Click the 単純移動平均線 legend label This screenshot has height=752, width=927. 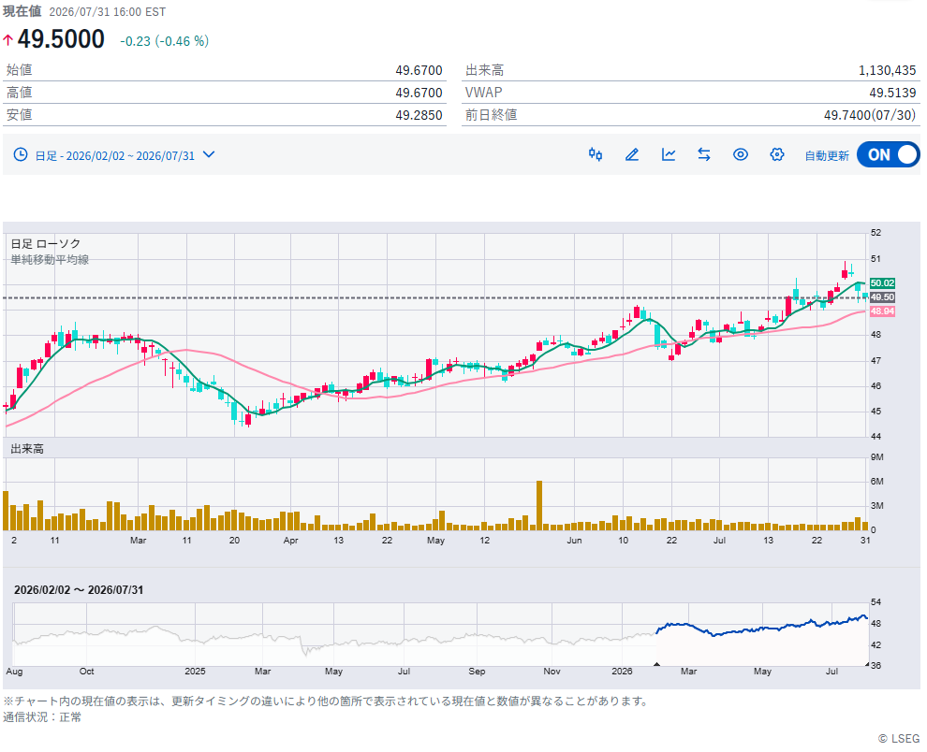click(x=50, y=260)
